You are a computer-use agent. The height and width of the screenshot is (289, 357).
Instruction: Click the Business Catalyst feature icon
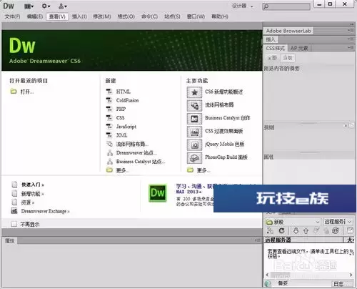[194, 119]
